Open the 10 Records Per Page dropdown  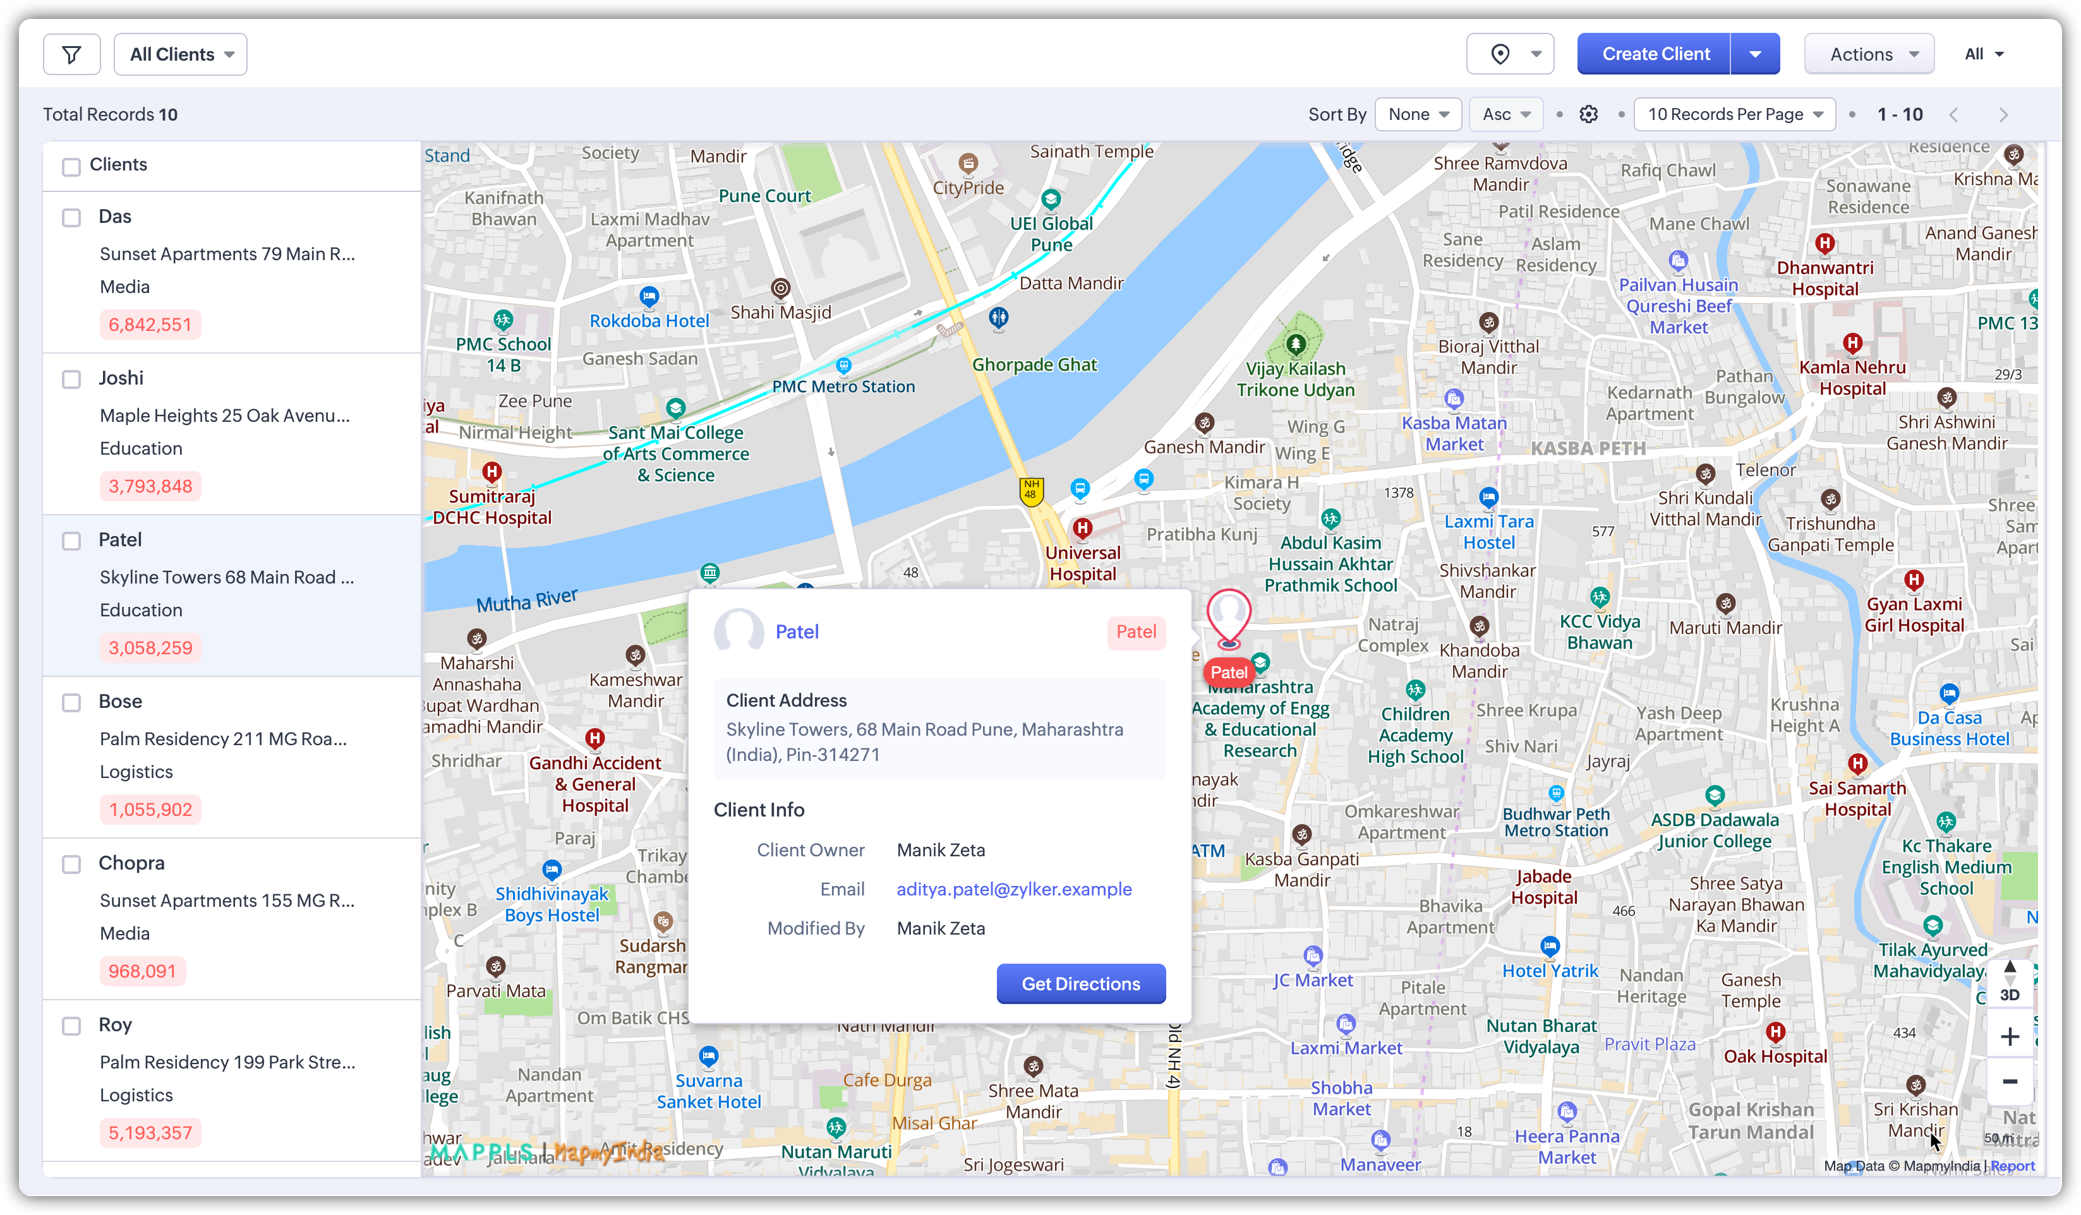click(1735, 115)
